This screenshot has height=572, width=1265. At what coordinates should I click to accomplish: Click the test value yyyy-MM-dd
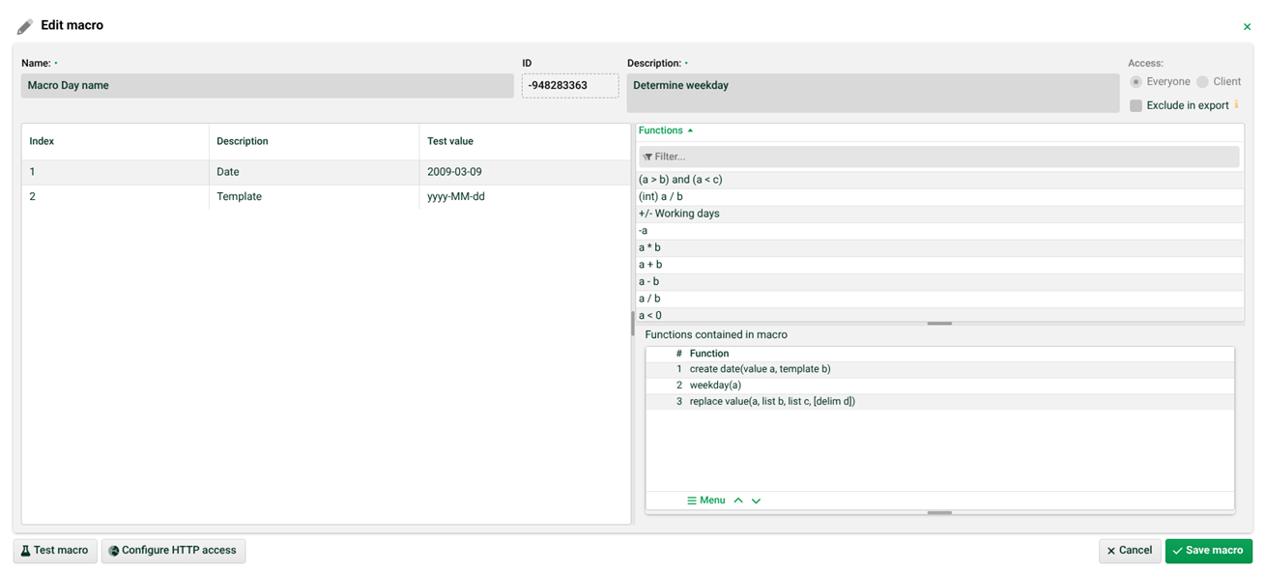[x=525, y=197]
